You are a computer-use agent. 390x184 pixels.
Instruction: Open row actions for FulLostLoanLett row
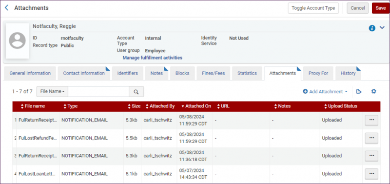371,174
